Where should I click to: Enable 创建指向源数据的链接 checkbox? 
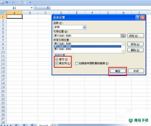point(77,63)
